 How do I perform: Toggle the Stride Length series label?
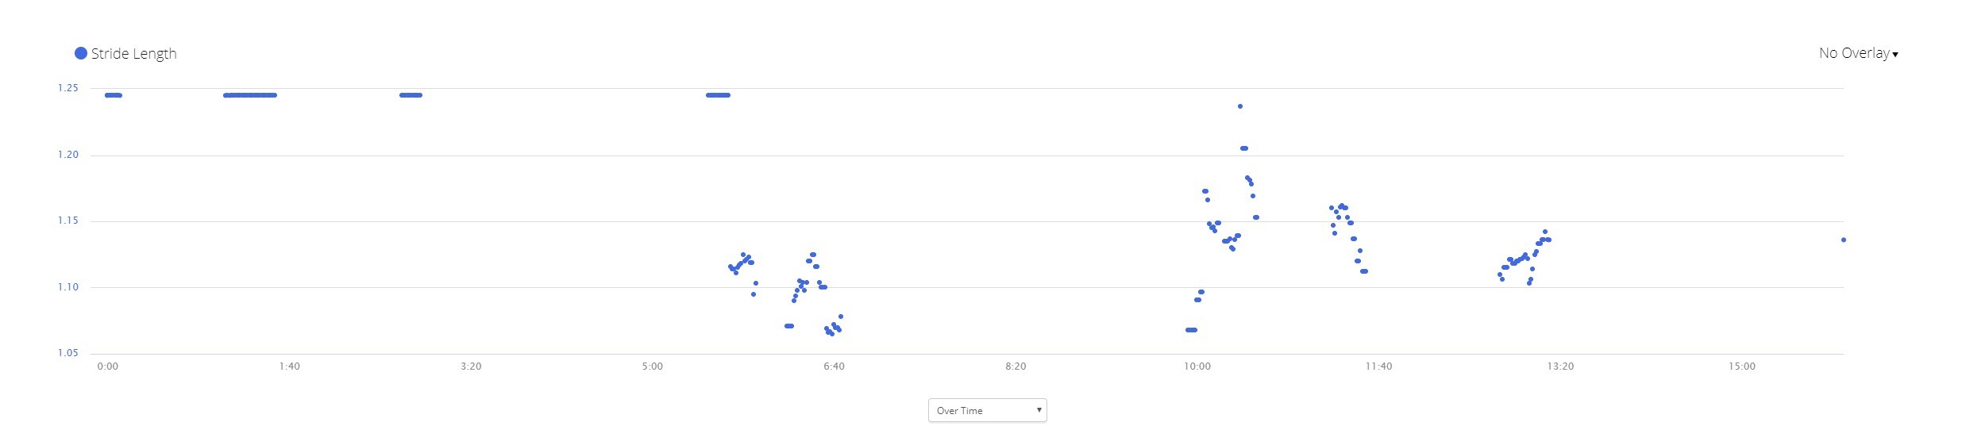click(x=133, y=54)
